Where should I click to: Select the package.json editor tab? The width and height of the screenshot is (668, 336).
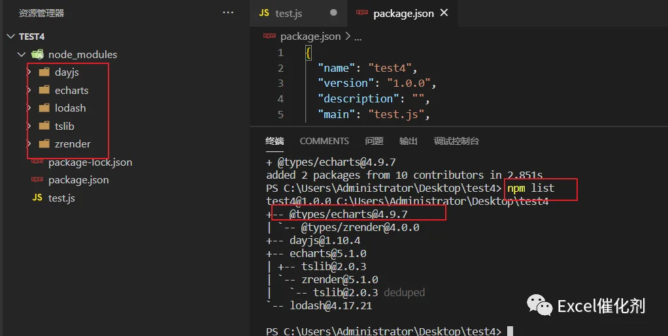(x=403, y=13)
